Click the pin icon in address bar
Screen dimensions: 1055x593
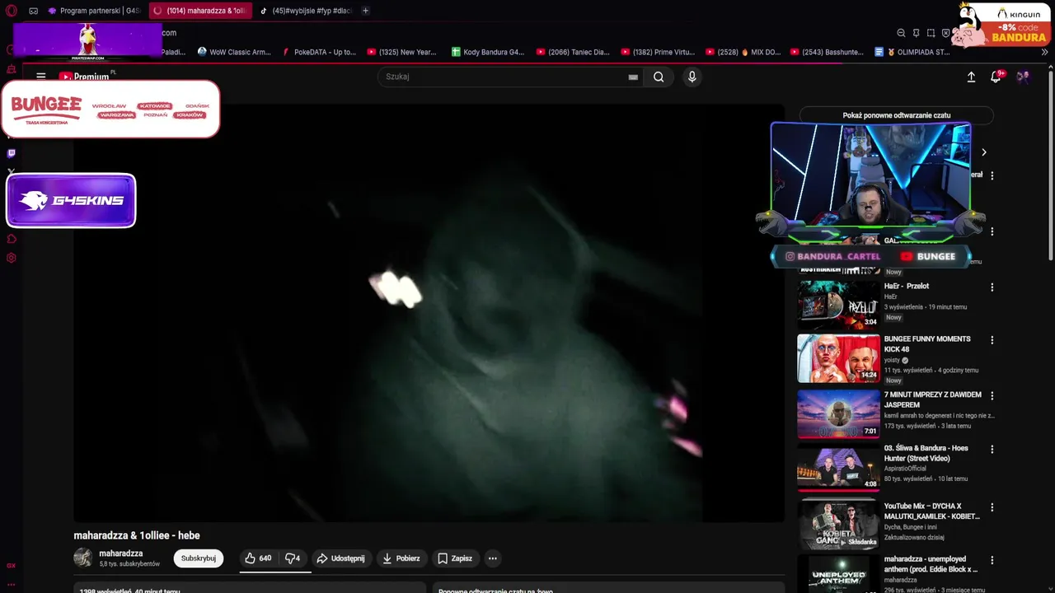(x=916, y=33)
